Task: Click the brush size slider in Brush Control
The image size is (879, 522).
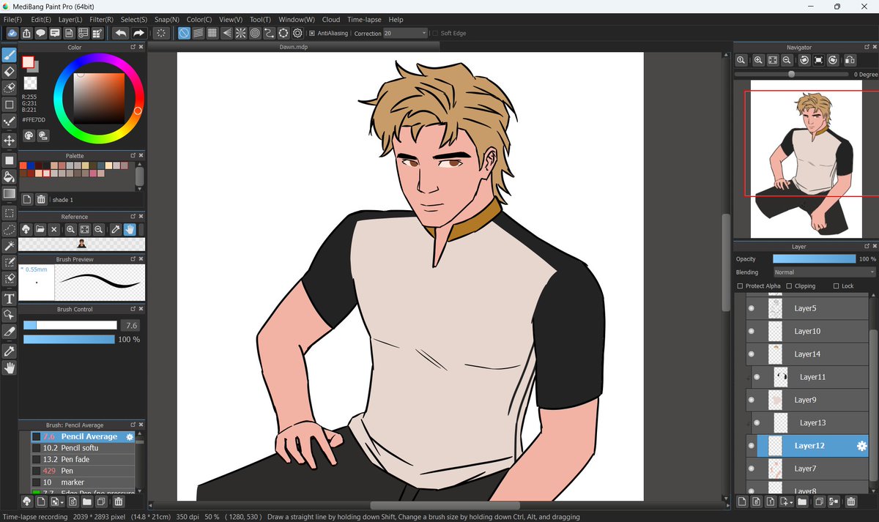Action: tap(70, 325)
